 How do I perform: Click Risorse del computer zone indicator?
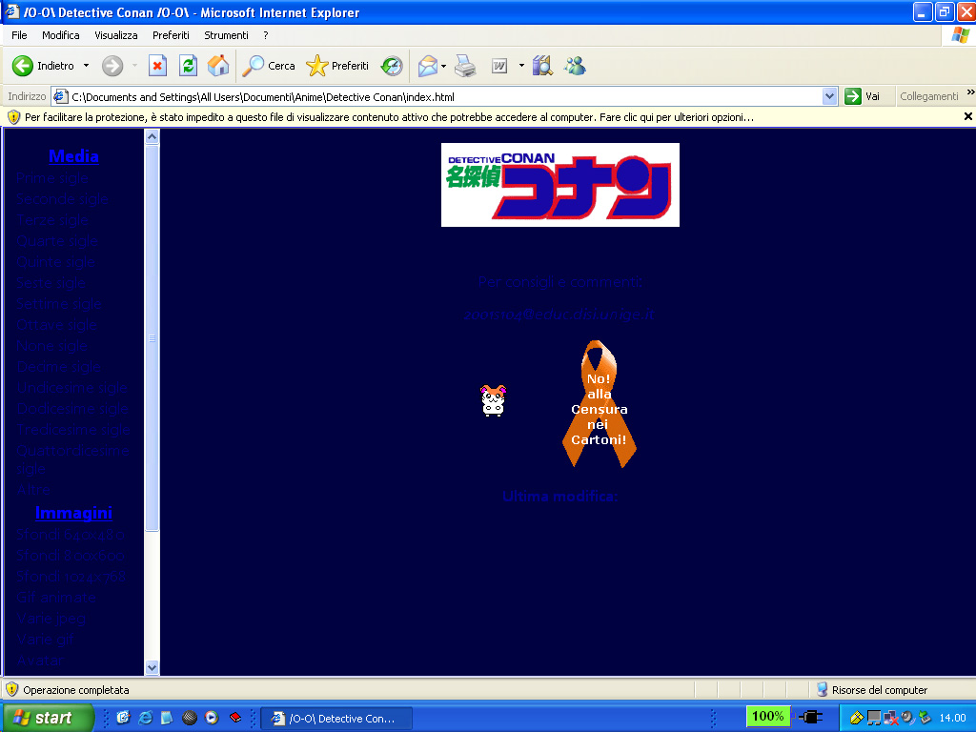[x=871, y=690]
